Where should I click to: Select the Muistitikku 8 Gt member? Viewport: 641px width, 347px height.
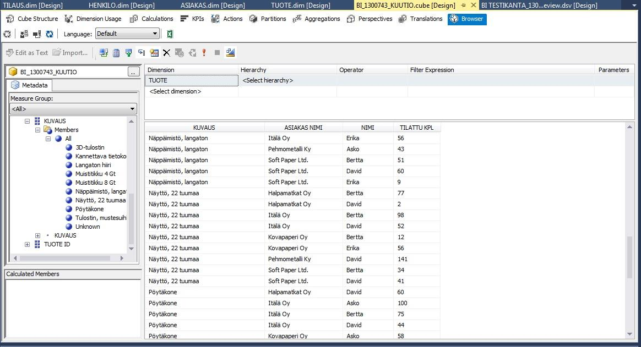tap(95, 183)
